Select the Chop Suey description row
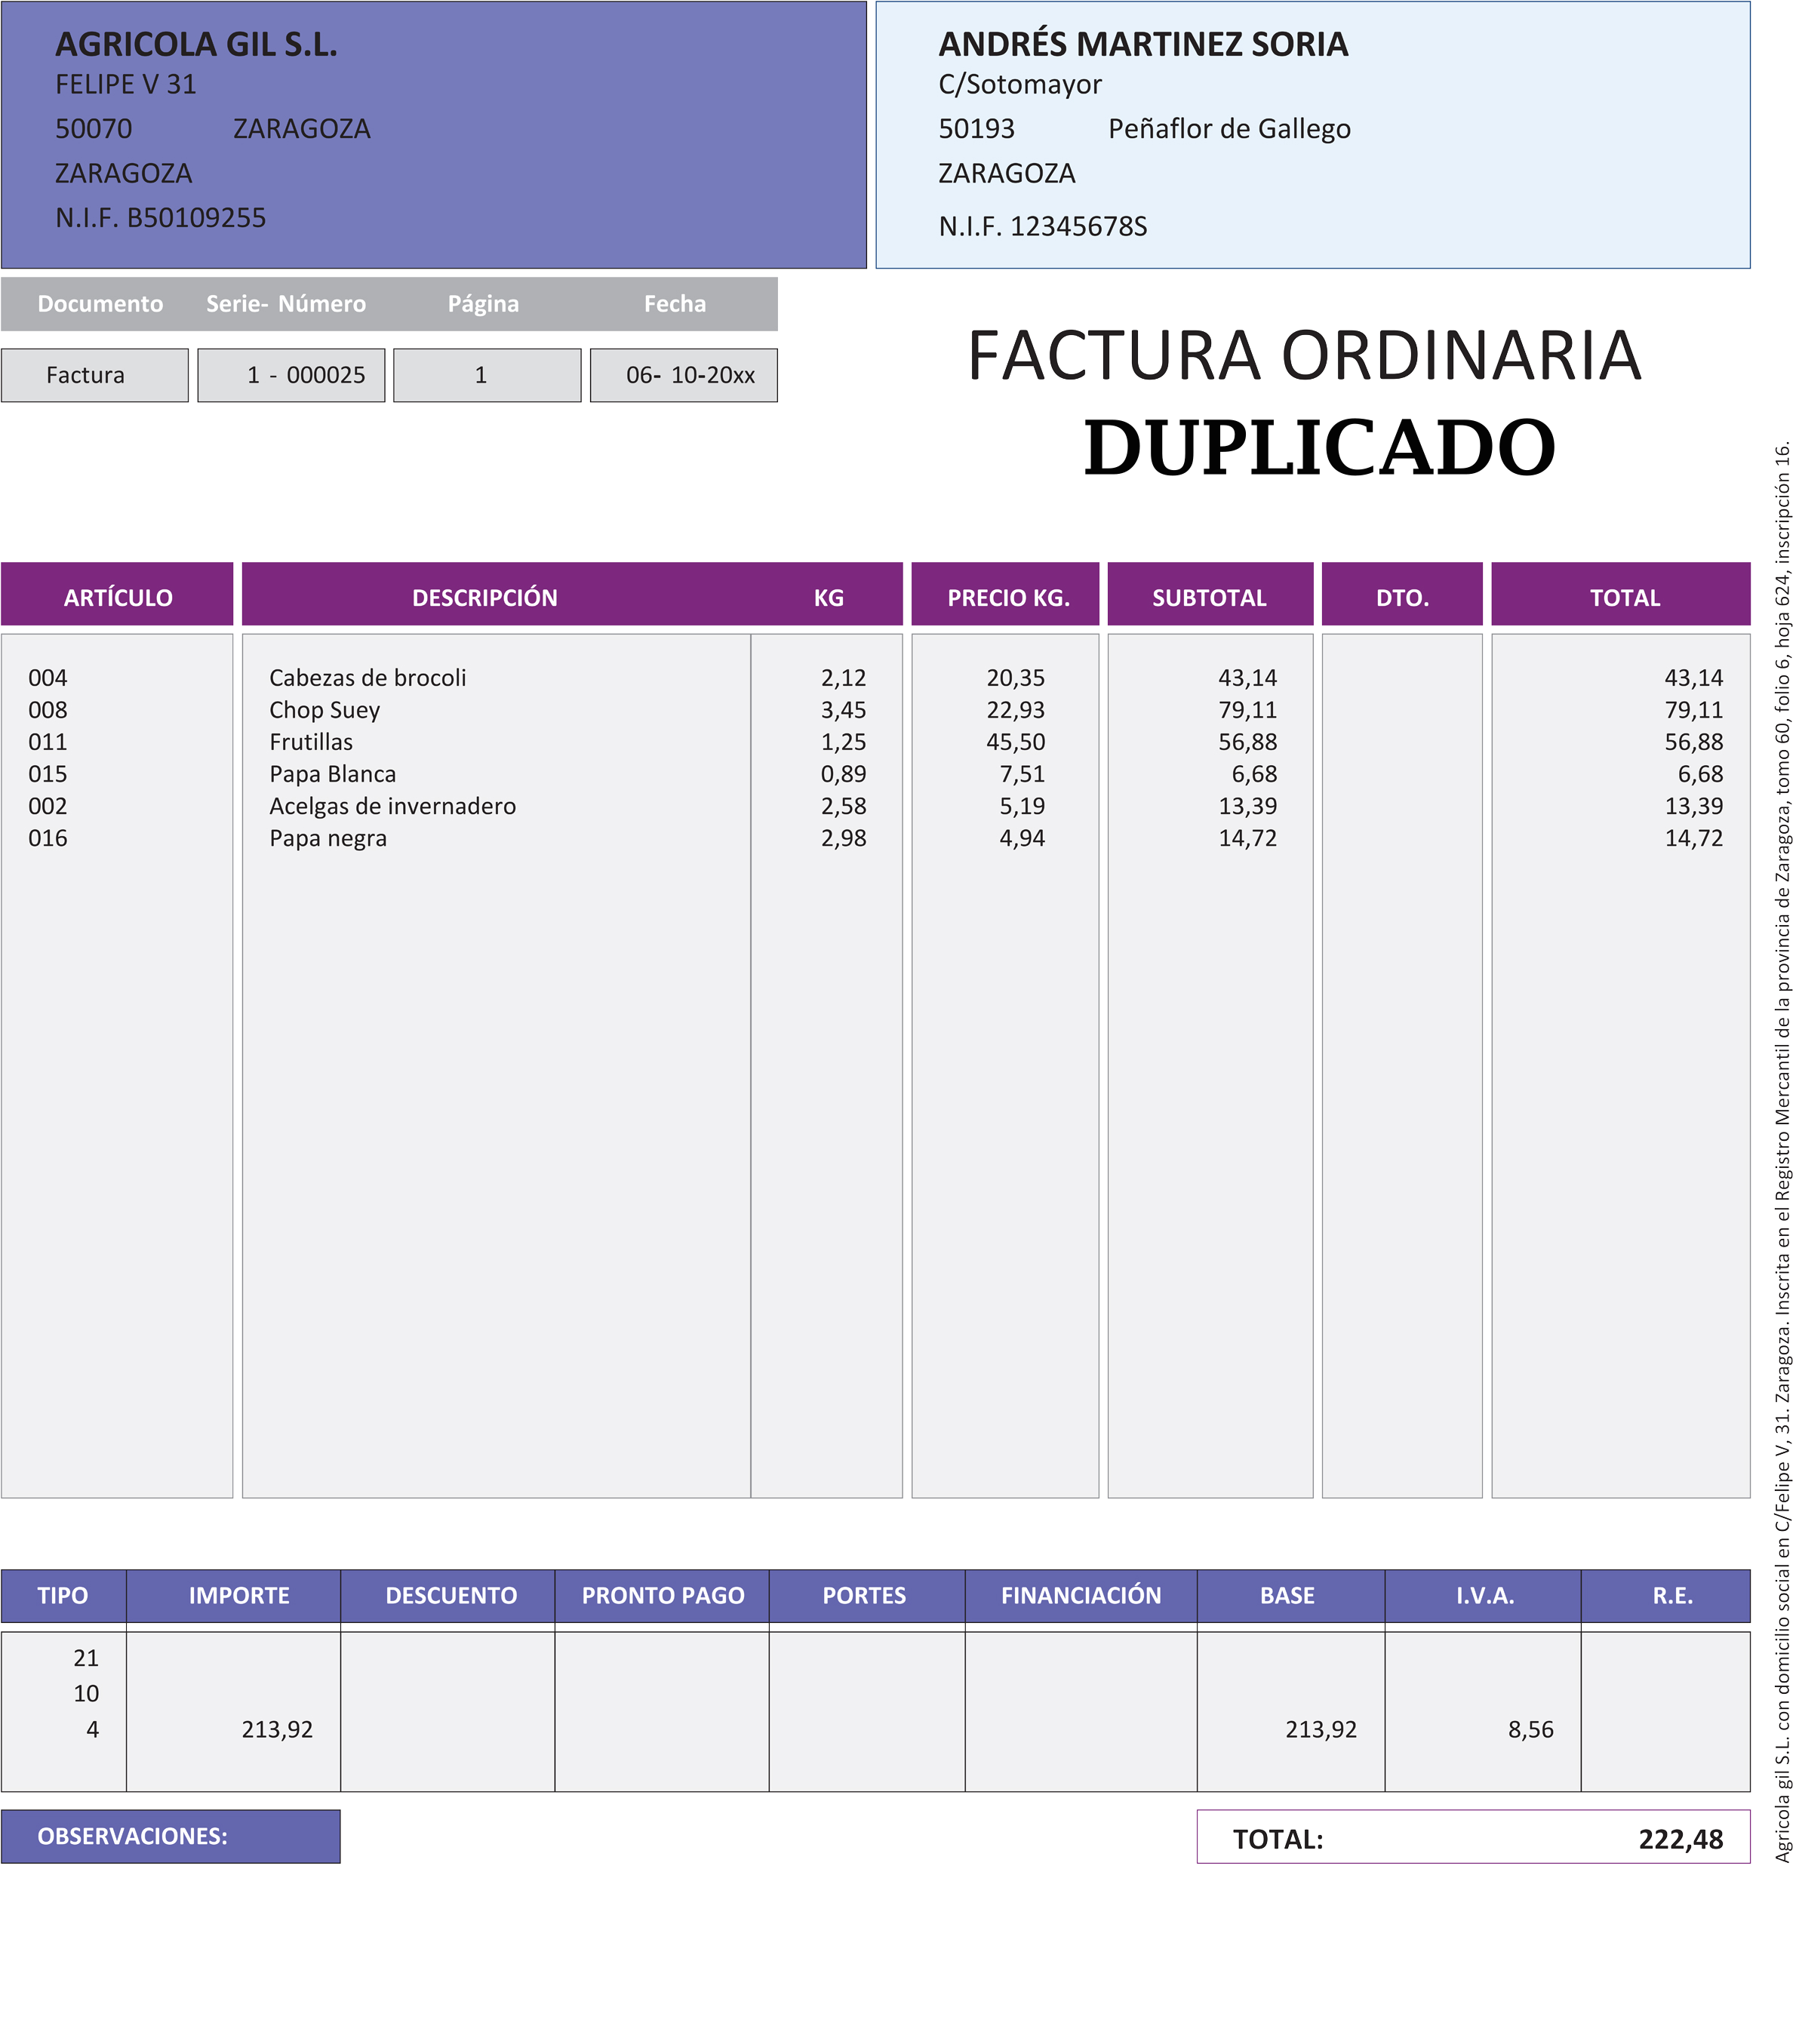The height and width of the screenshot is (2044, 1799). coord(324,710)
